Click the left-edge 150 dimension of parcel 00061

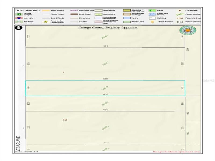click(28, 36)
